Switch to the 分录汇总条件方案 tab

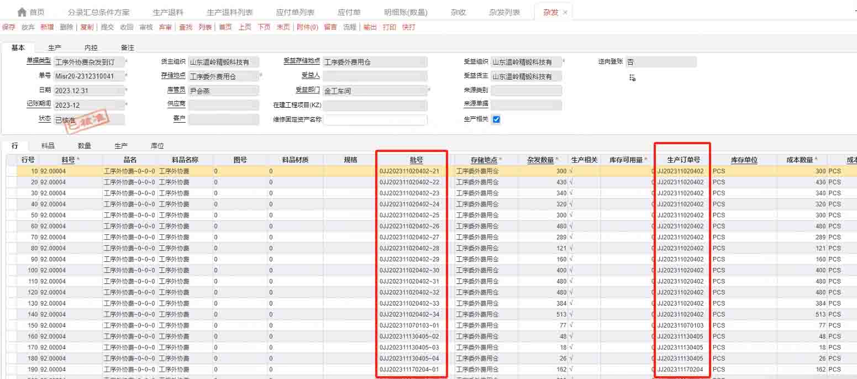(99, 12)
